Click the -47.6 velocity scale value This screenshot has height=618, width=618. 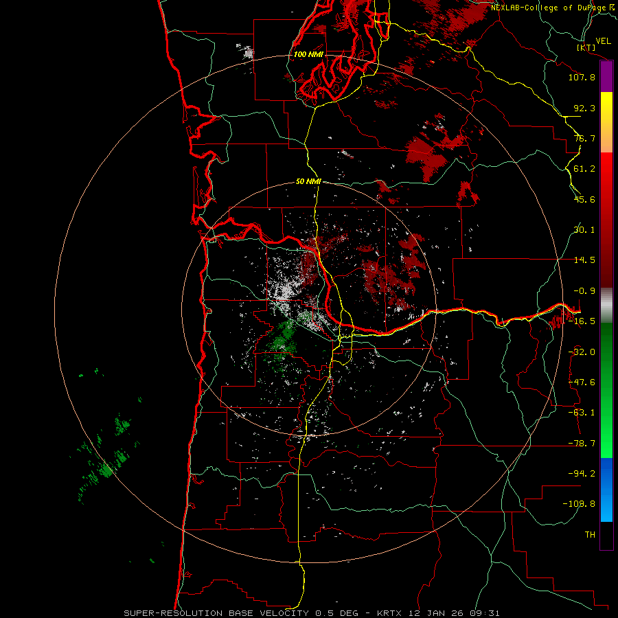582,382
